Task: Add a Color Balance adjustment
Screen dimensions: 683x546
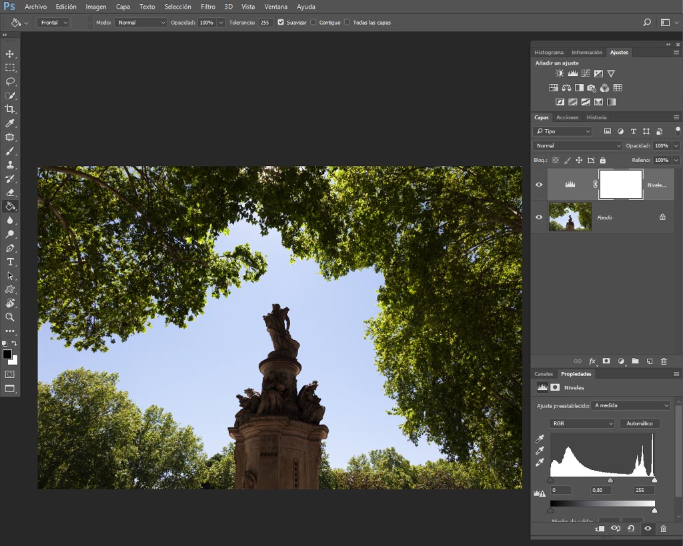Action: click(566, 88)
